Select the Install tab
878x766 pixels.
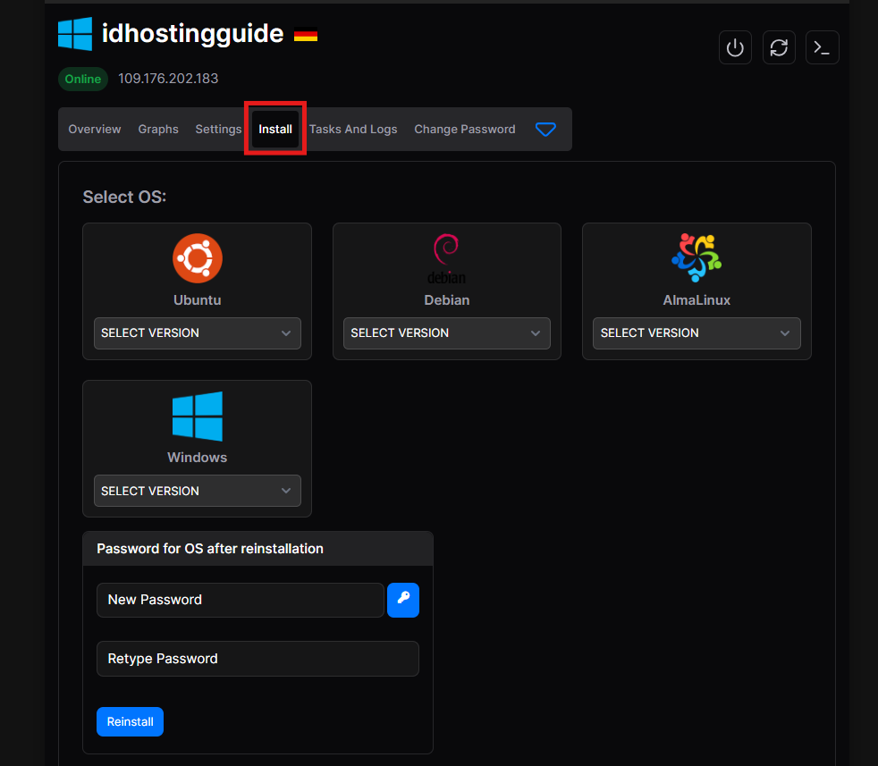pos(275,130)
